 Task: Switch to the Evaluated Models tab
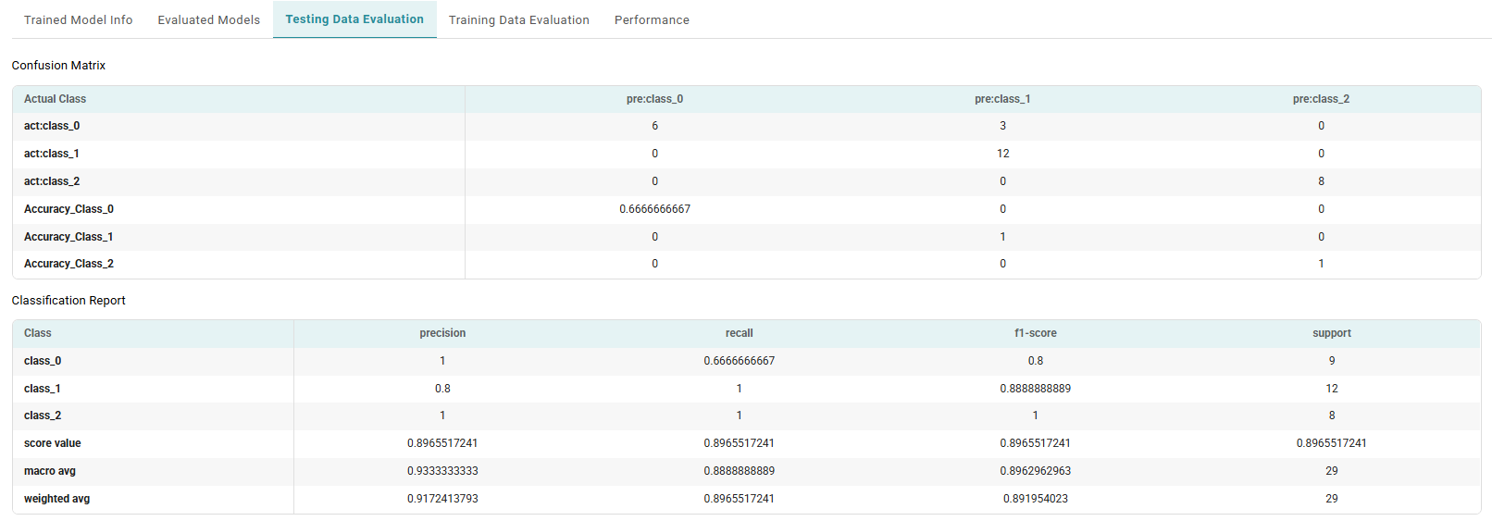[208, 19]
